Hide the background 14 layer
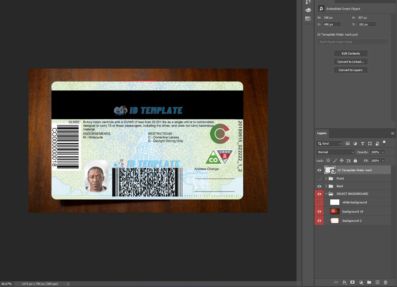This screenshot has width=397, height=287. click(x=319, y=211)
